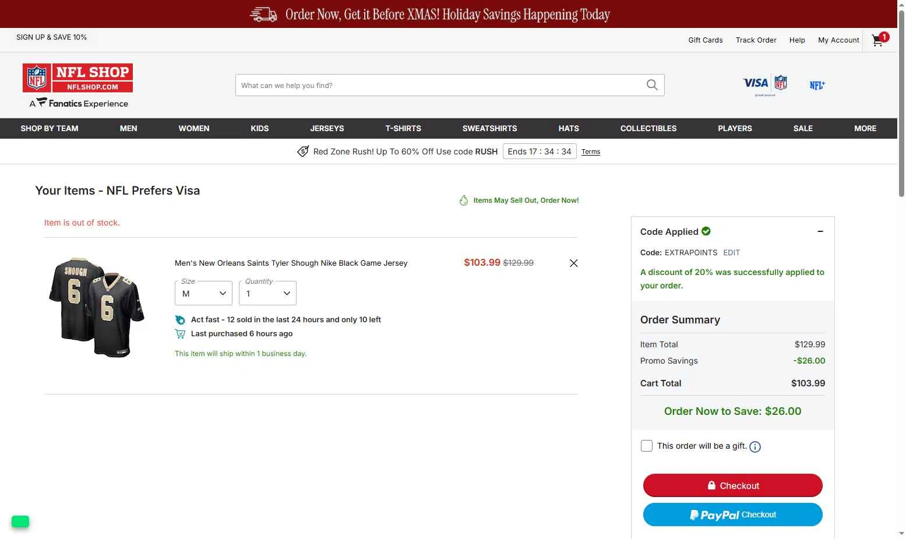Click the countdown 'Ends 17 : 34 : 34' box
Screen dimensions: 906x539
[x=540, y=152]
